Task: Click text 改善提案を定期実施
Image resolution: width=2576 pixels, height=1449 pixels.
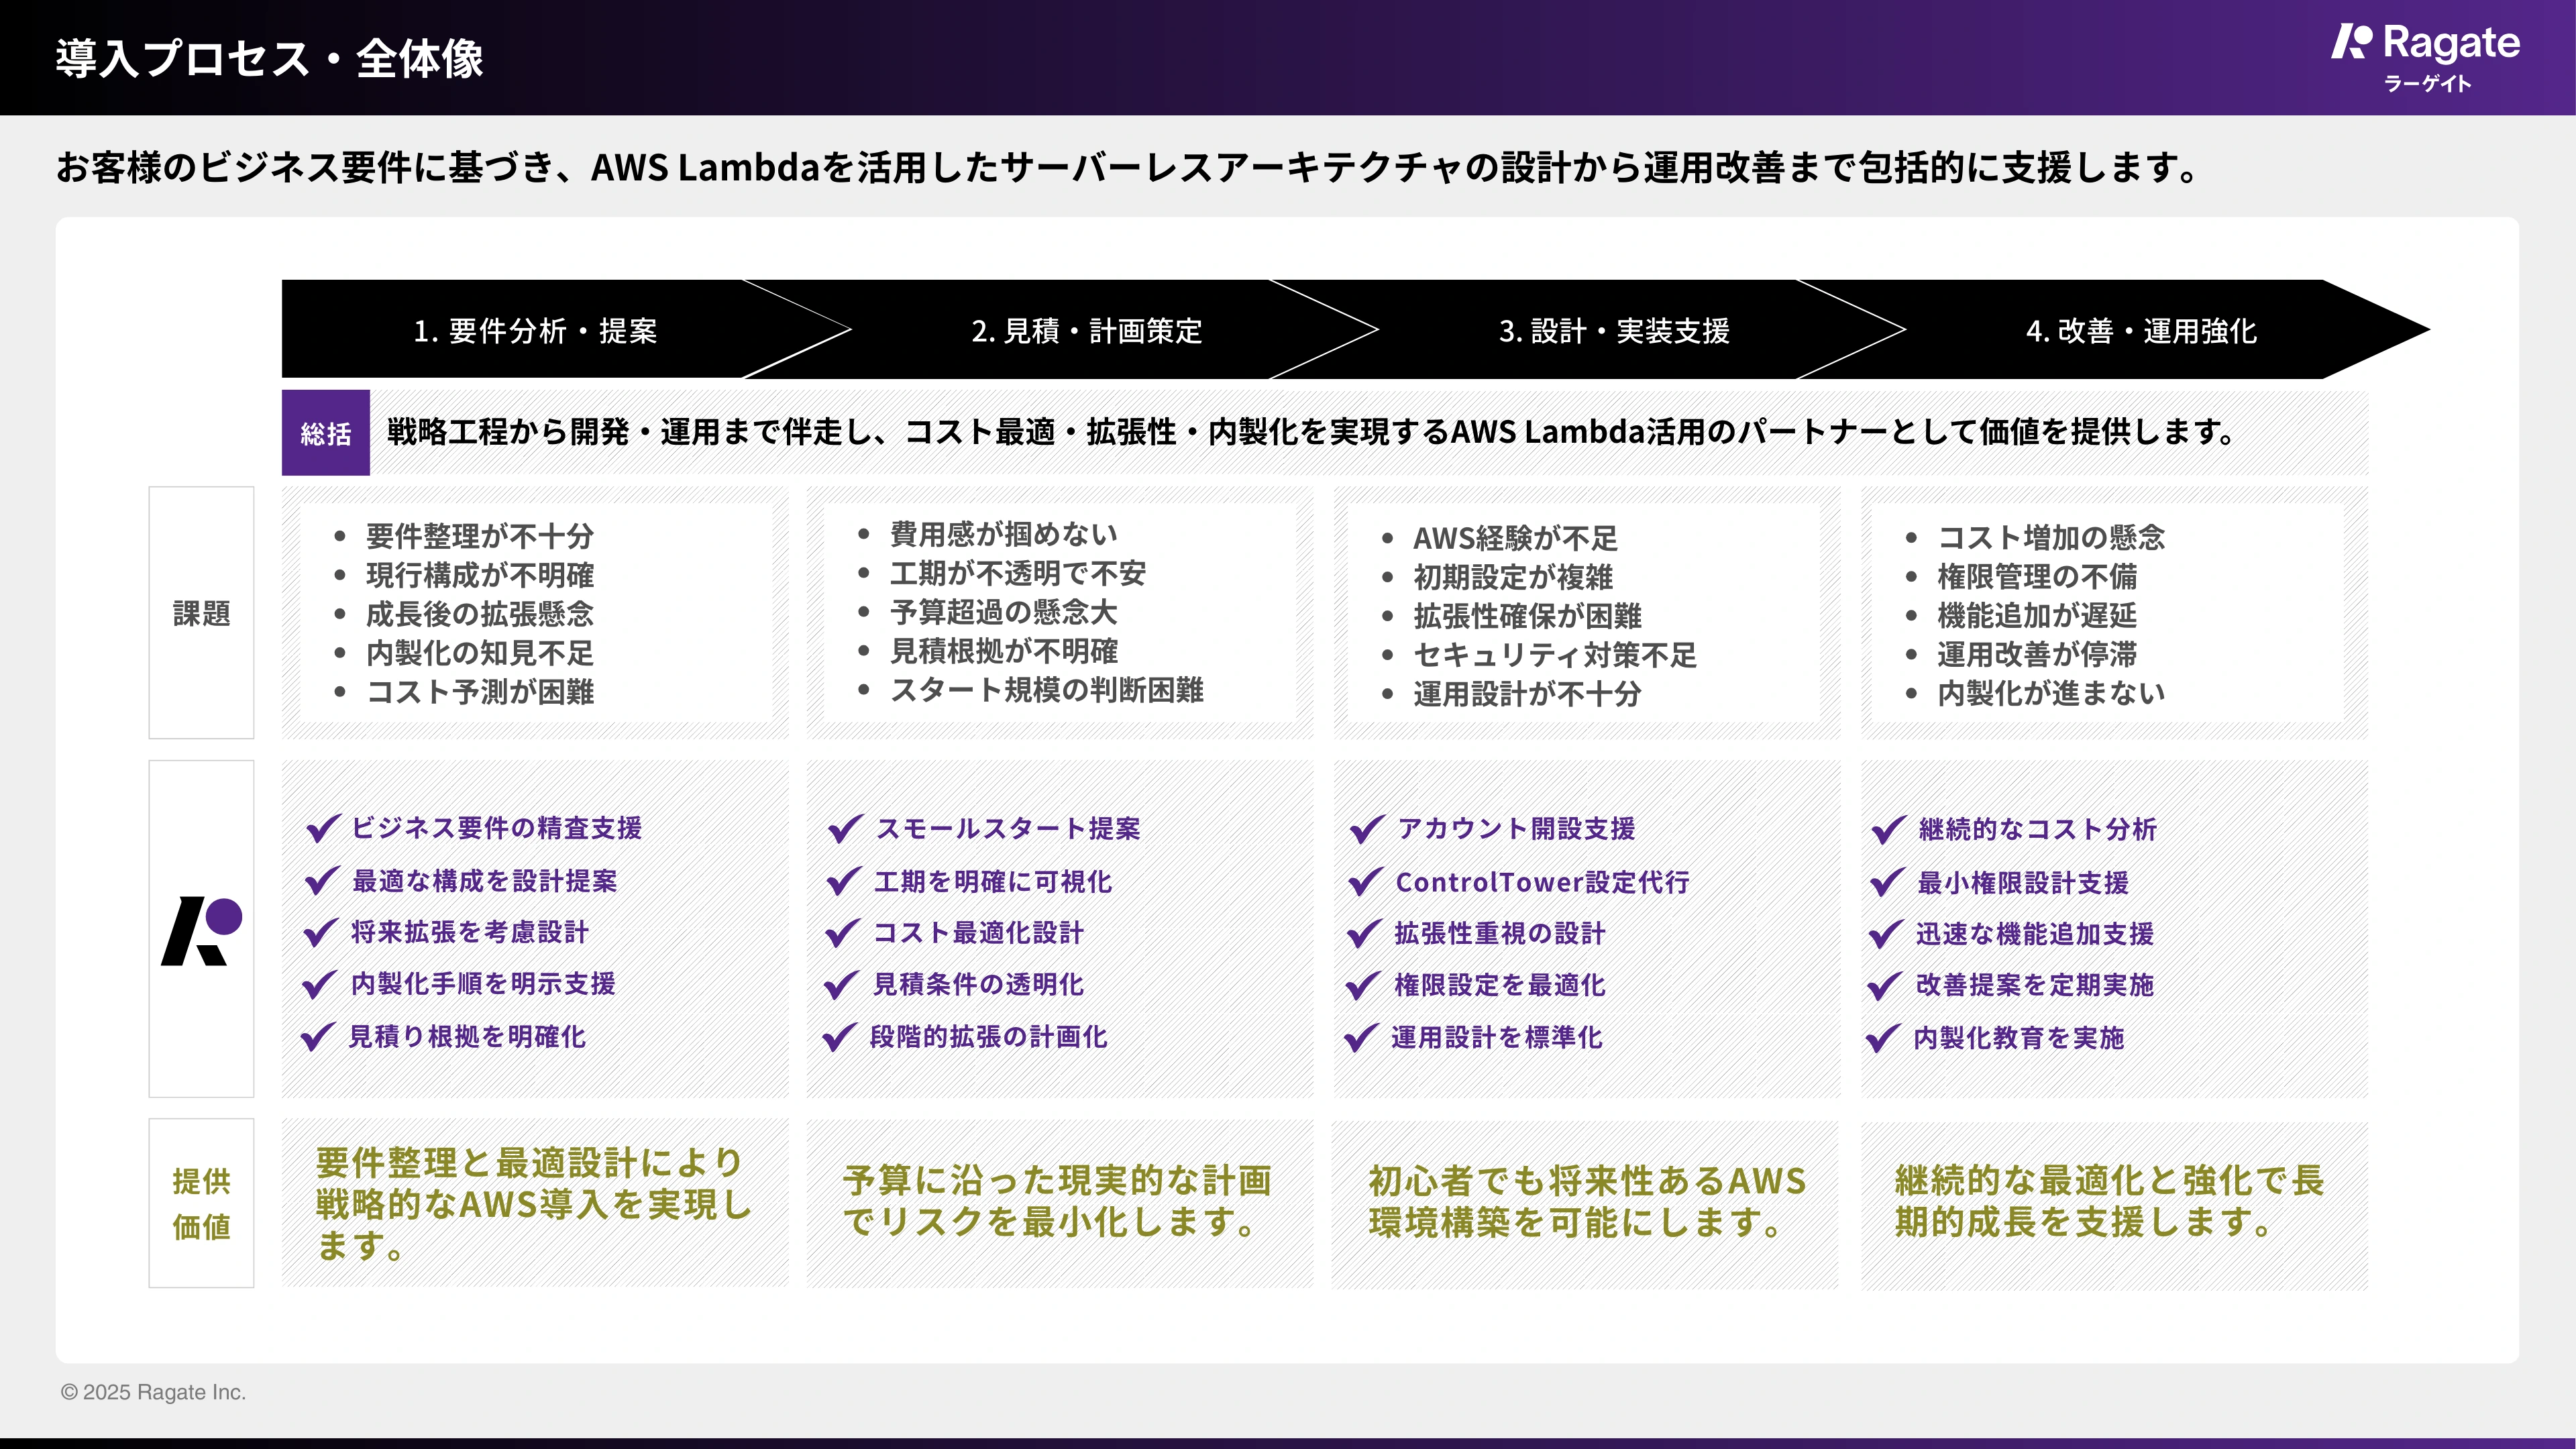Action: point(2035,985)
